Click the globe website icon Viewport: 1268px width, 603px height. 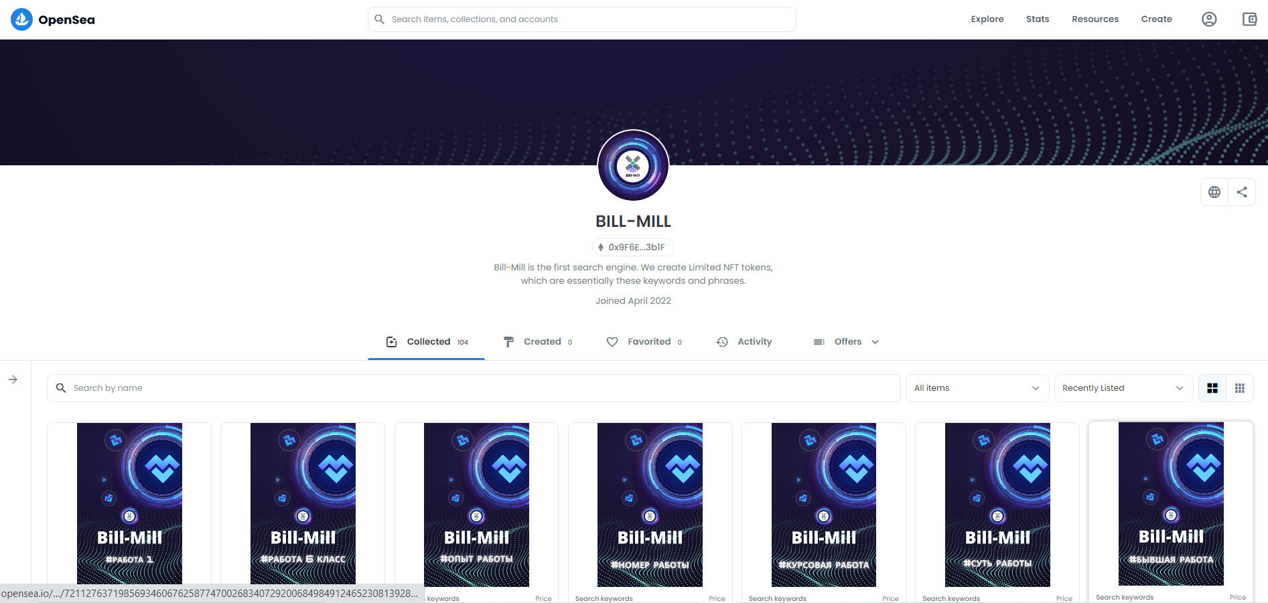click(x=1214, y=192)
